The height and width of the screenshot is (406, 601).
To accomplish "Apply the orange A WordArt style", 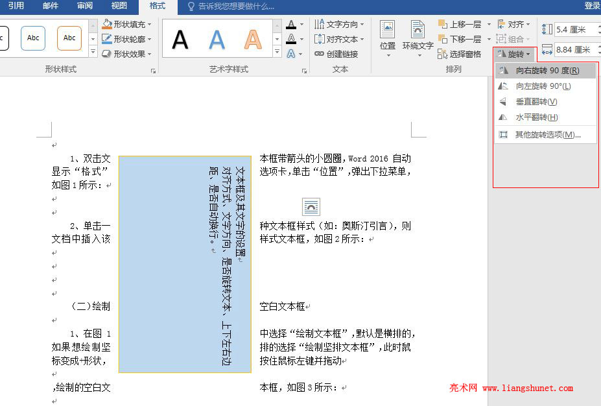I will coord(253,39).
